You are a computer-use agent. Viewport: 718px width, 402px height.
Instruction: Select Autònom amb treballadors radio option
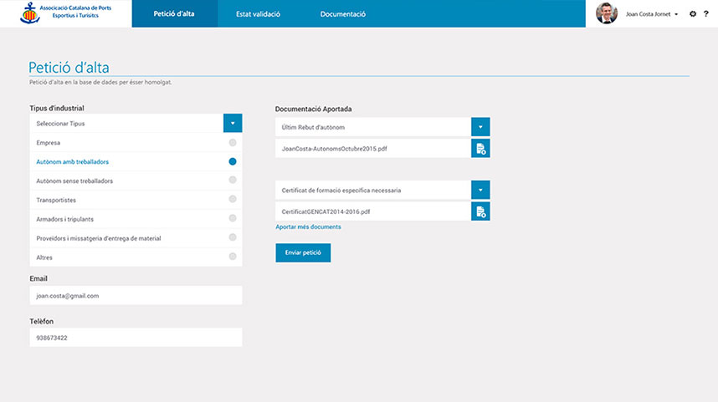pyautogui.click(x=233, y=161)
